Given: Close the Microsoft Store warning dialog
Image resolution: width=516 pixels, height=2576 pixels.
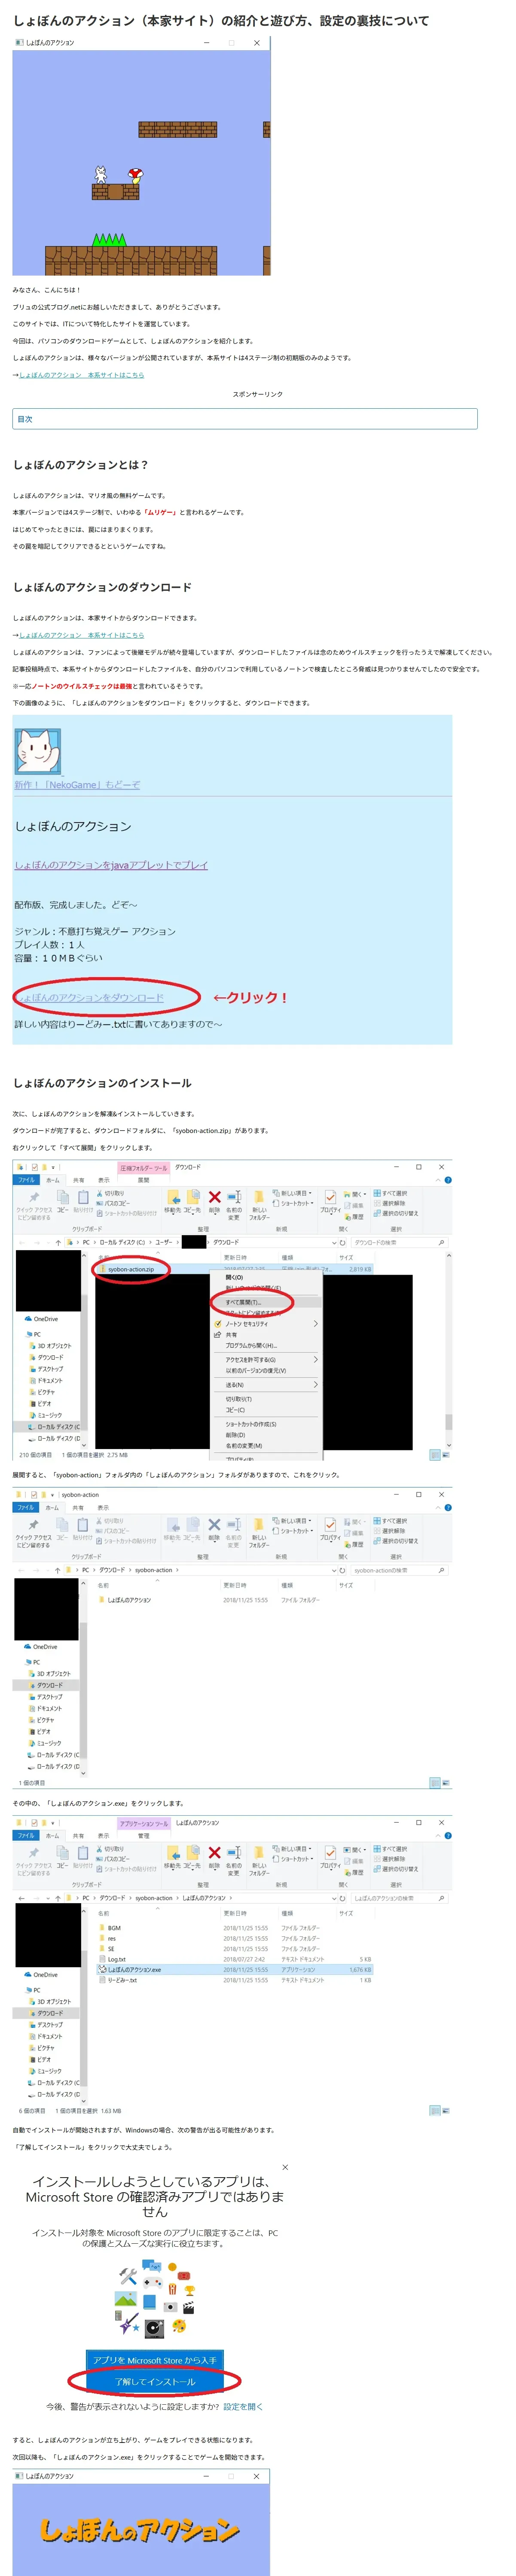Looking at the screenshot, I should pos(285,2167).
